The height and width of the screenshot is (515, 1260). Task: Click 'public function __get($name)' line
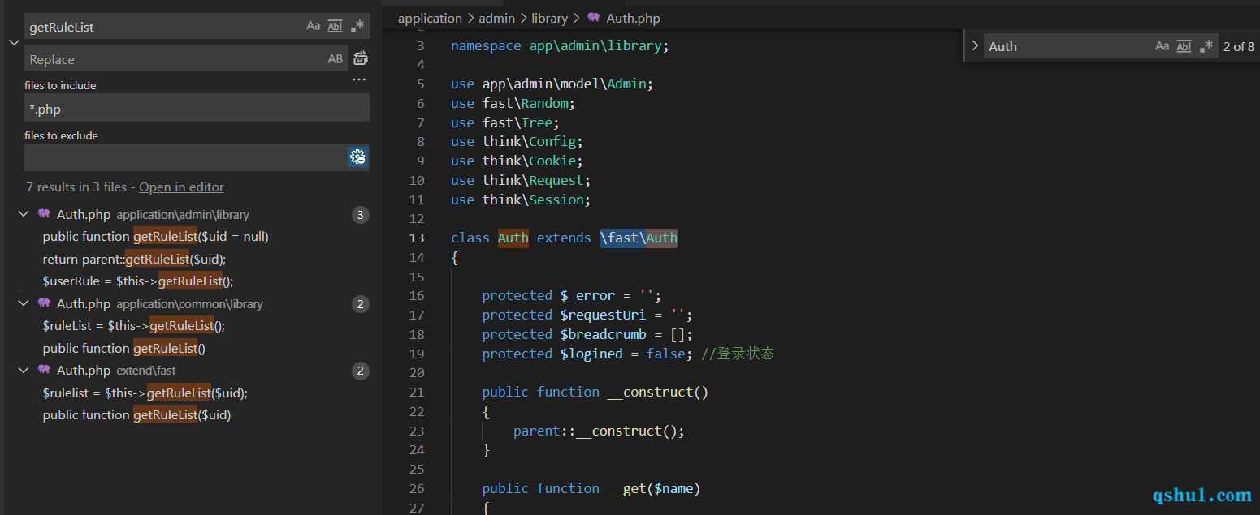click(591, 488)
